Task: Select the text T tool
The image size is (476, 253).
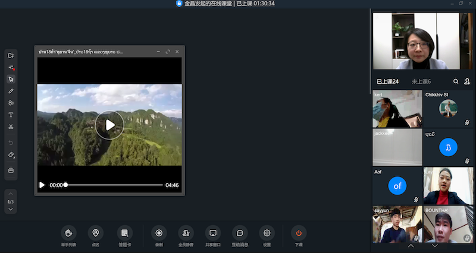Action: pyautogui.click(x=11, y=115)
